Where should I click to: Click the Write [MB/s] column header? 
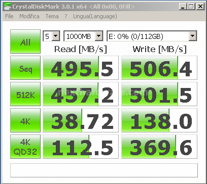159,49
